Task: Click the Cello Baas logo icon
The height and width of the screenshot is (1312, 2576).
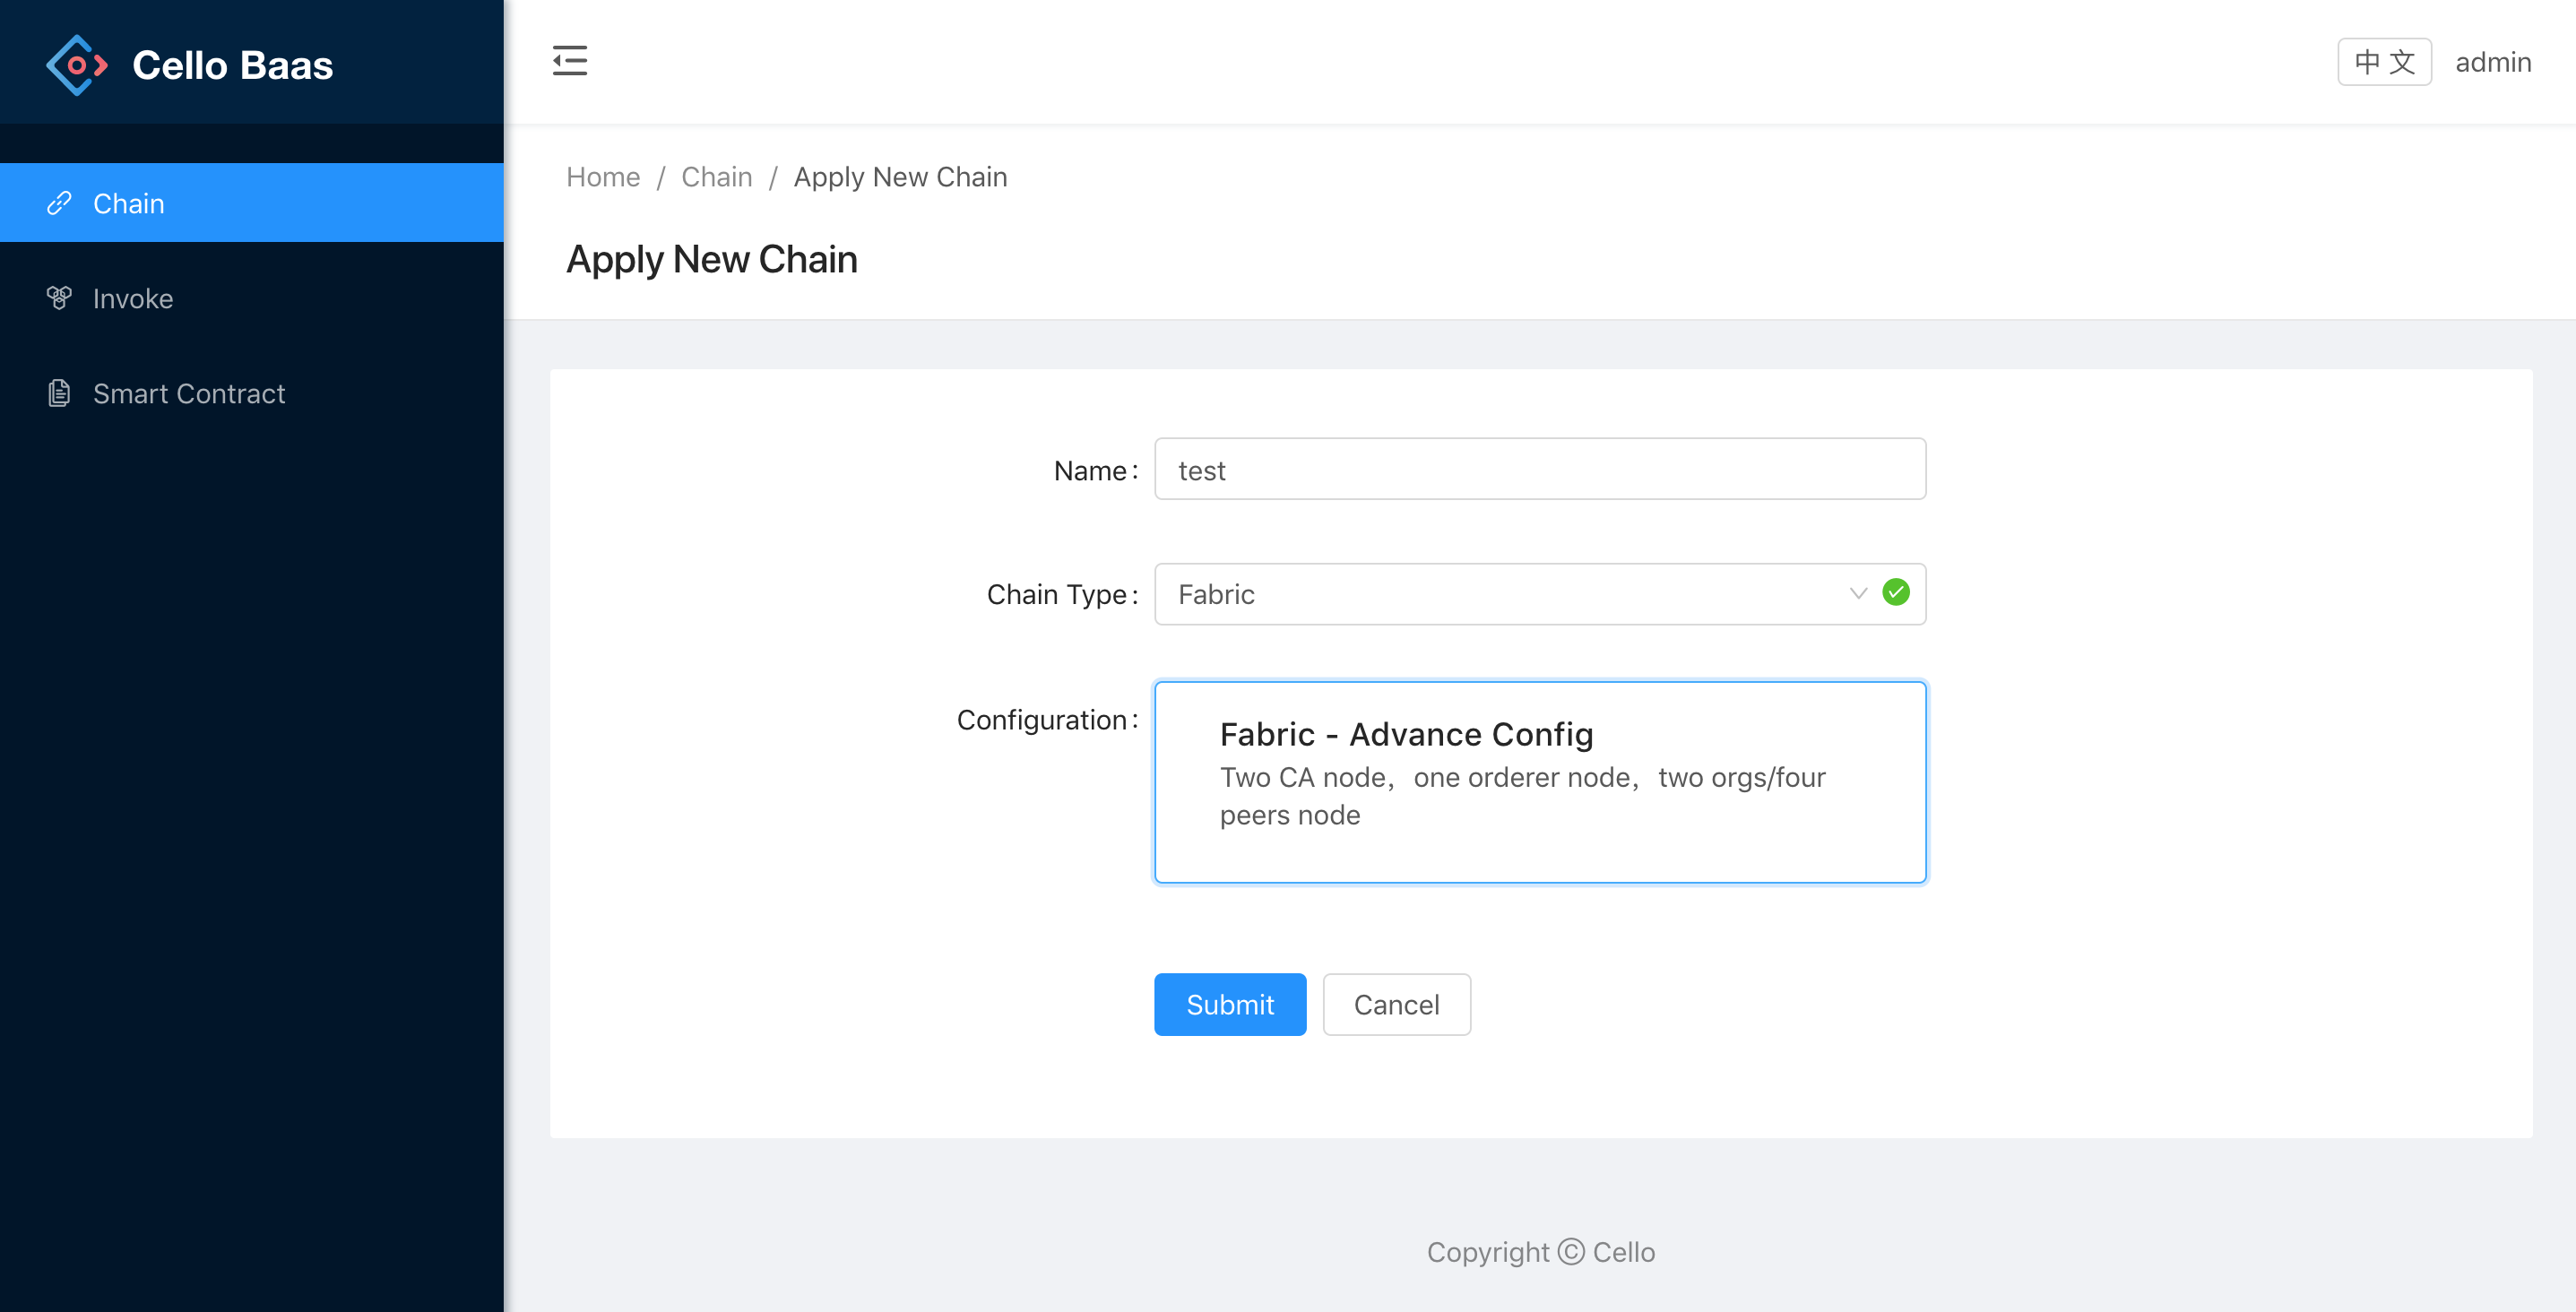Action: tap(77, 65)
